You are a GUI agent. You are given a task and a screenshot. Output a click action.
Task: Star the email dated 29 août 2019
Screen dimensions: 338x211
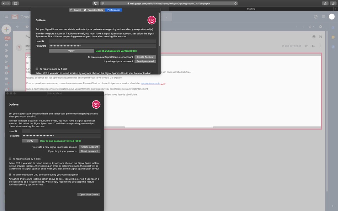point(306,46)
